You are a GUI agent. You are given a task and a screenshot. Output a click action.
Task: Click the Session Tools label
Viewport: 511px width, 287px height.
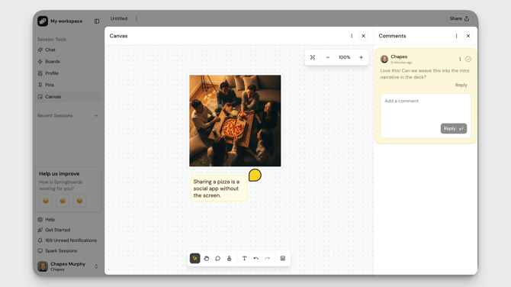coord(52,40)
